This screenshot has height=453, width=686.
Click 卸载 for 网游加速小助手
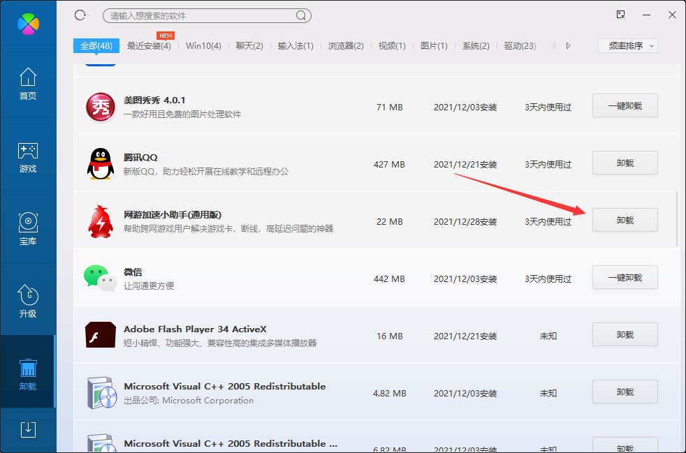[x=625, y=220]
